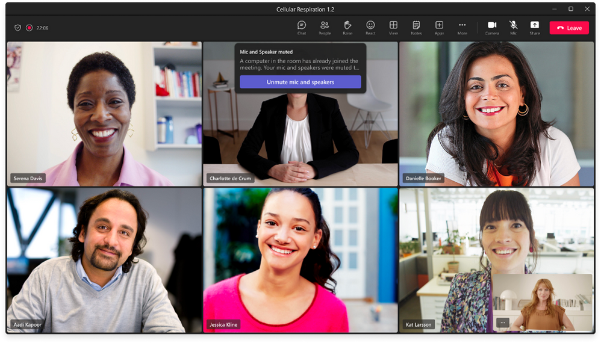Open the Chat panel

pos(302,28)
